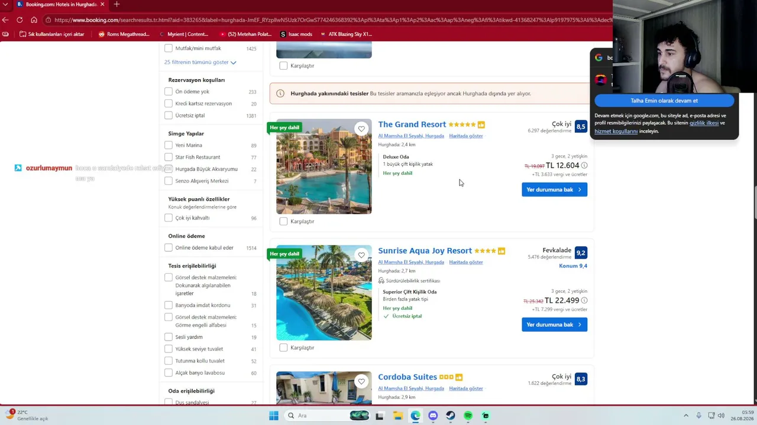
Task: Open the Roms Megathread bookmark
Action: pos(124,34)
